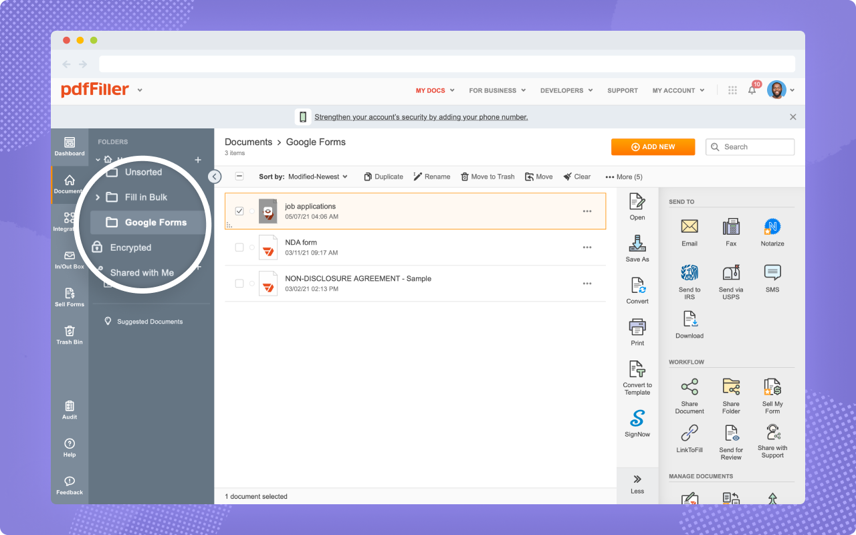Open Sell Forms in sidebar
Screen dimensions: 856x535
click(x=70, y=298)
